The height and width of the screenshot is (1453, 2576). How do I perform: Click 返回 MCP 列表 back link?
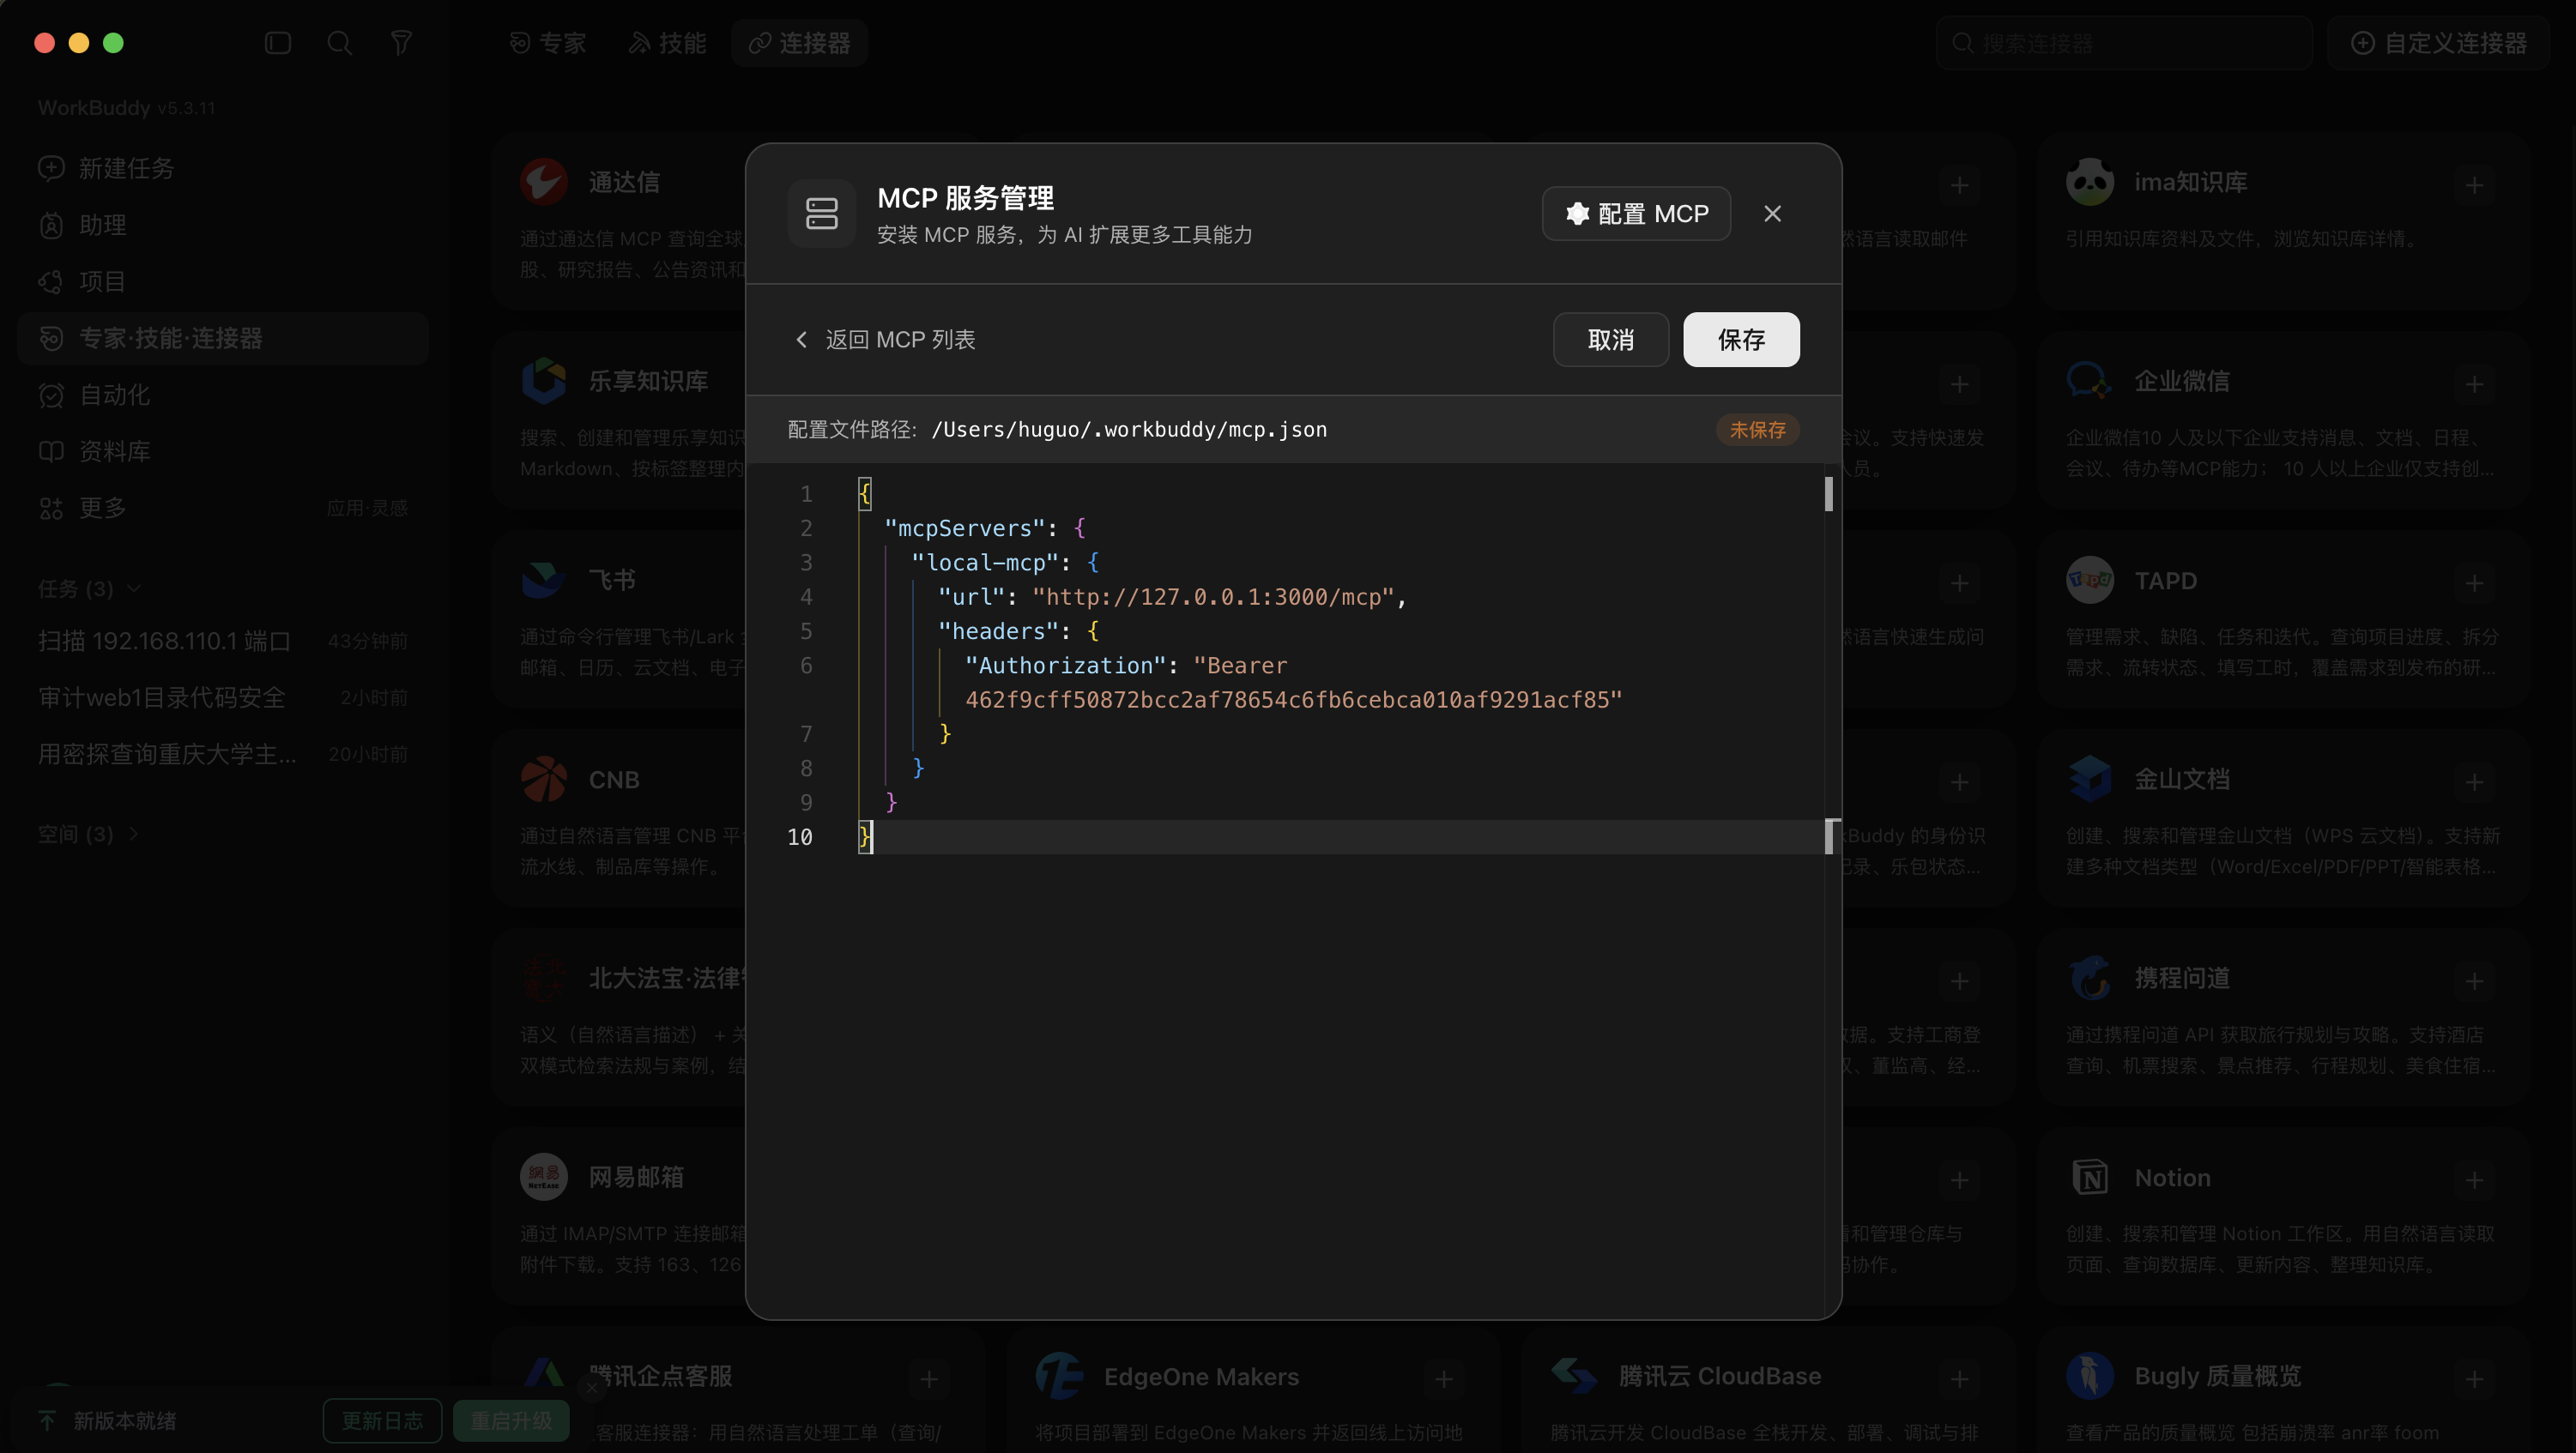pos(884,340)
